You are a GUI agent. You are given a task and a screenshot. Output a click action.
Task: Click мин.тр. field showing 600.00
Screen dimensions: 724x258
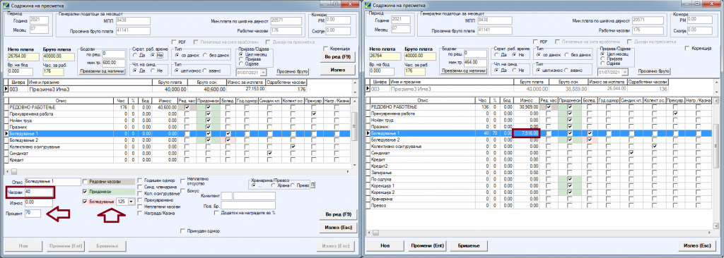114,63
